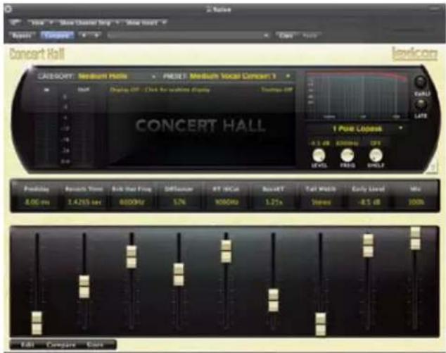Screen dimensions: 446x353
Task: Click the Diffusion slider handle
Action: click(179, 274)
